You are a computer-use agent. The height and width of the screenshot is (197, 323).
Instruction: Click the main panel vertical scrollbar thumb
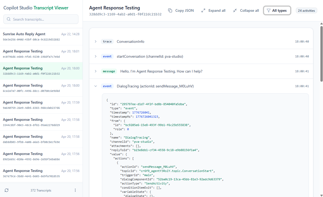click(x=321, y=53)
